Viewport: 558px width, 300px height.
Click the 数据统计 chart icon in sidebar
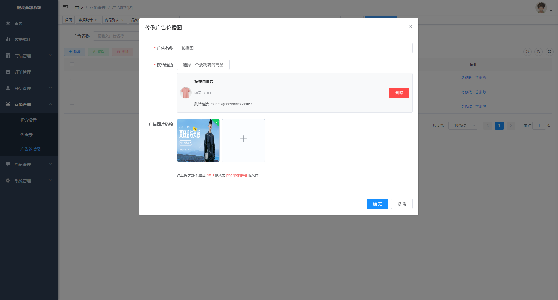(x=8, y=40)
